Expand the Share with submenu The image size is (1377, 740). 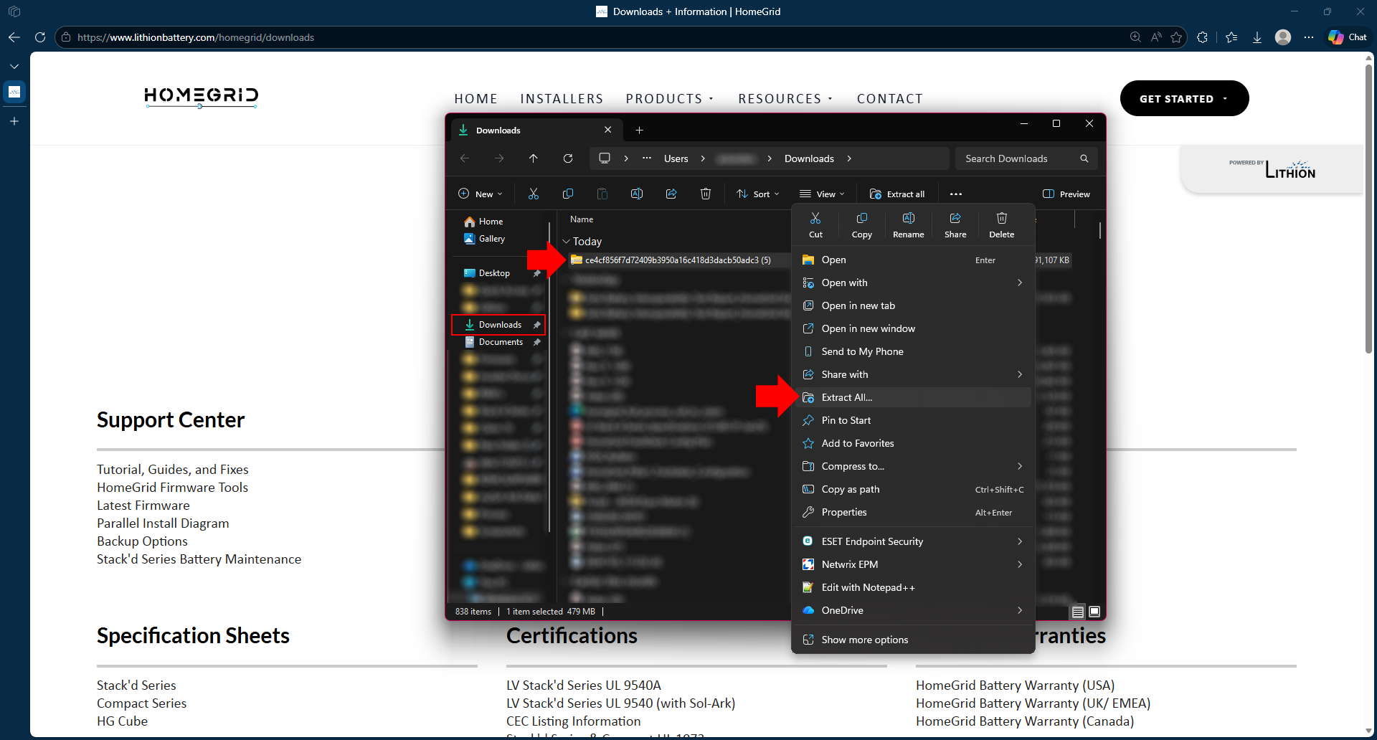coord(1020,374)
